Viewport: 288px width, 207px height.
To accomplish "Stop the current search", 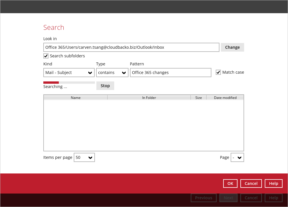I will [105, 86].
